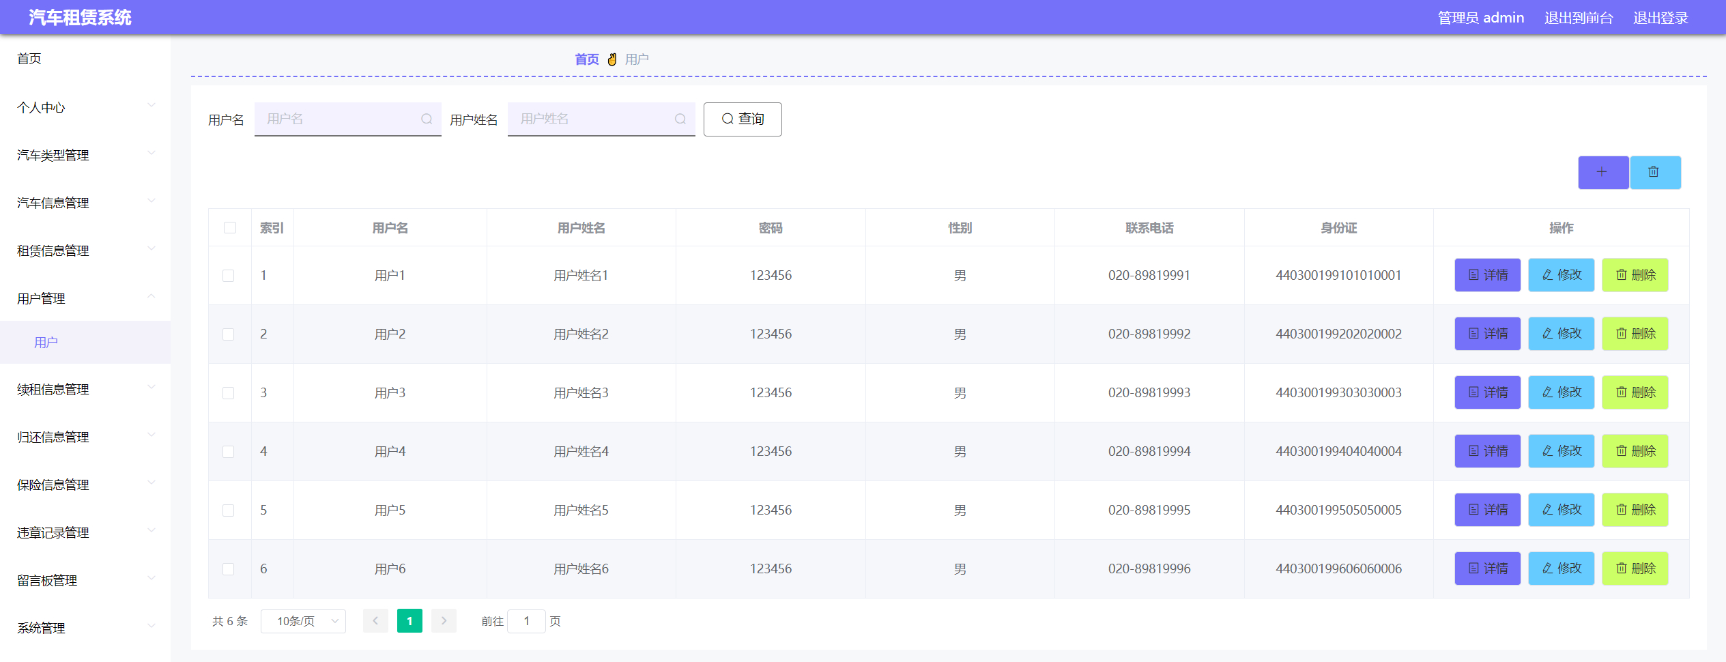Click the previous page arrow icon
Screen dimensions: 1726x662
tap(375, 621)
